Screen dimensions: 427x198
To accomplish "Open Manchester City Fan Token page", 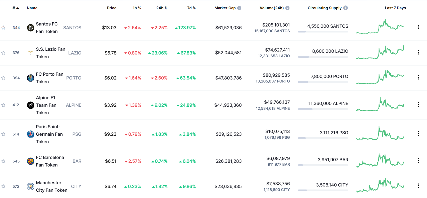I will [51, 186].
